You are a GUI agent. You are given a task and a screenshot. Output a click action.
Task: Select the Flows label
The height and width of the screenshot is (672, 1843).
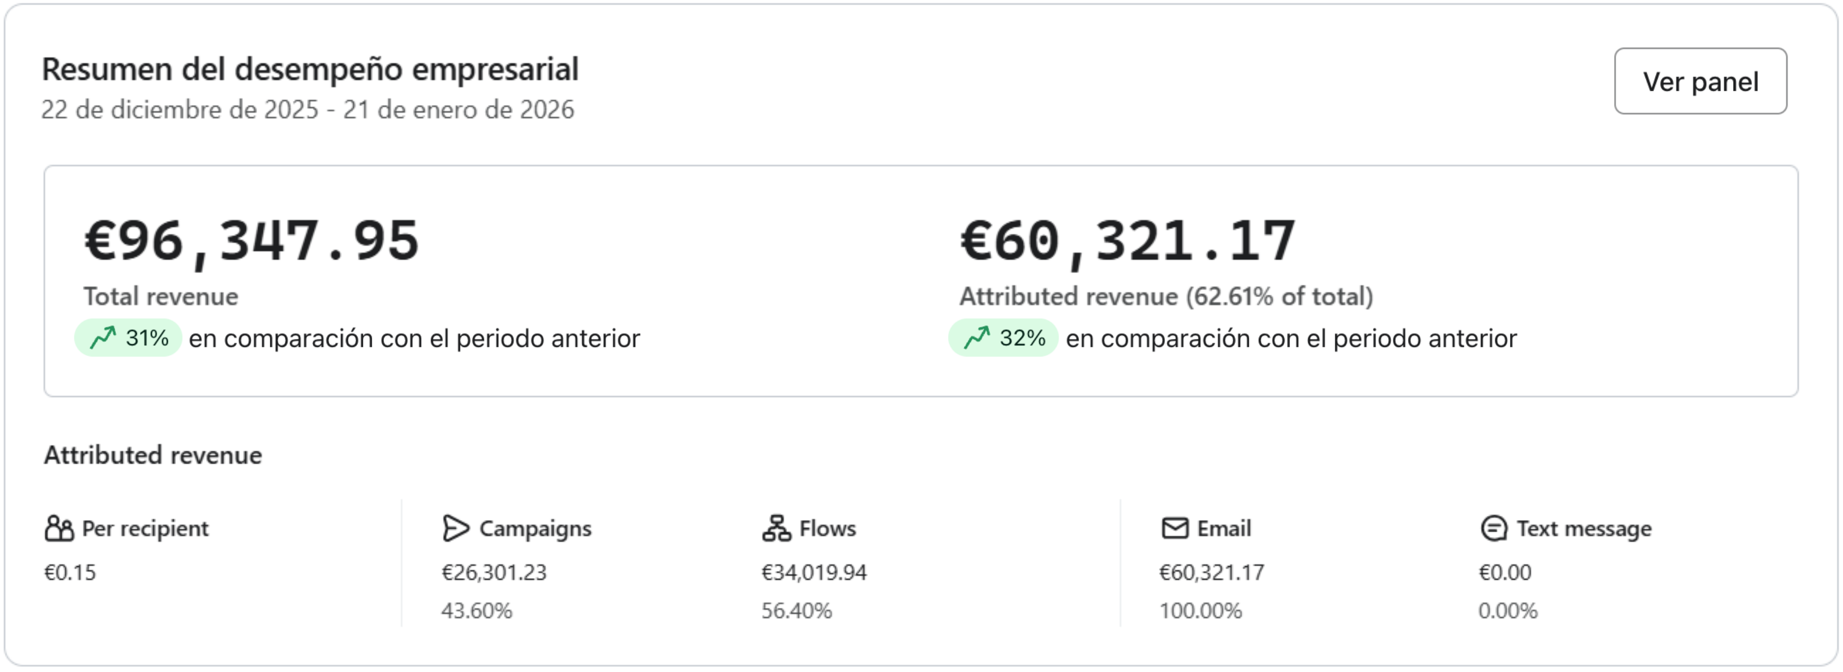[x=827, y=529]
